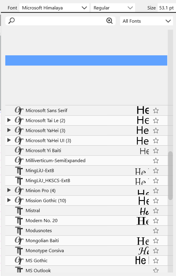Choose the Microsoft Yi Baiti font
Image resolution: width=176 pixels, height=276 pixels.
point(43,151)
